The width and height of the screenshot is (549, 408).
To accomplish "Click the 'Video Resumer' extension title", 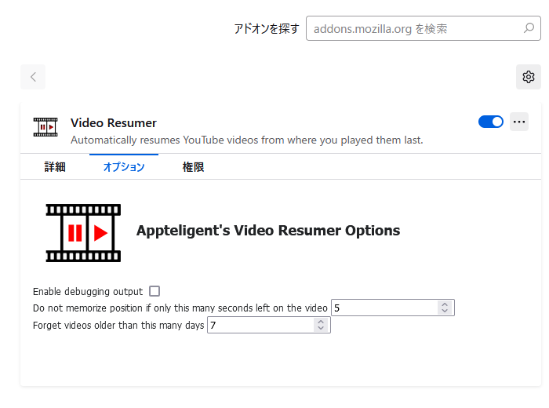I will tap(114, 123).
